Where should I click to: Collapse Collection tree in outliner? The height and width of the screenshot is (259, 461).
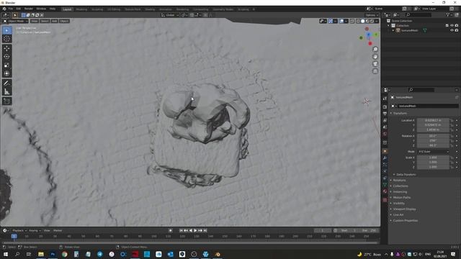click(388, 26)
